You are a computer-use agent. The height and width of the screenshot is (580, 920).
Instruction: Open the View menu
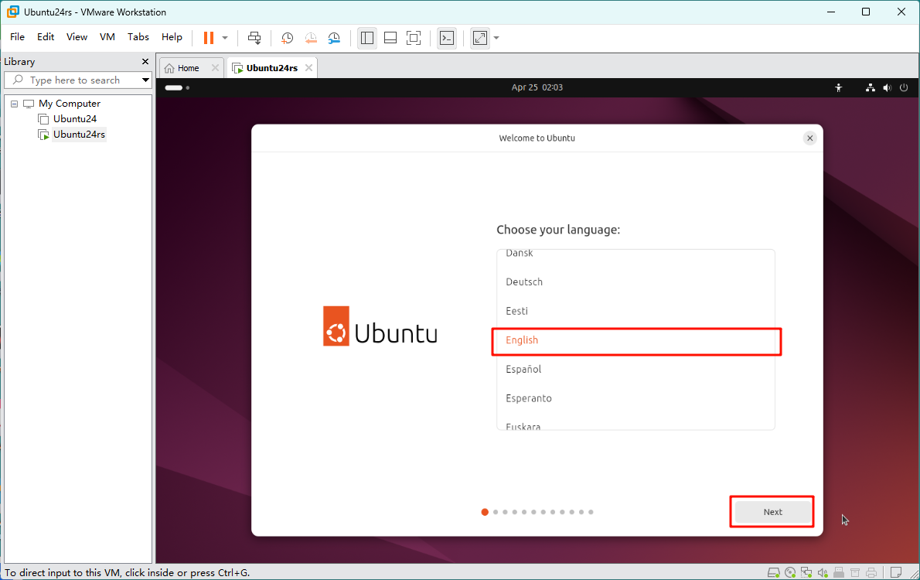coord(77,37)
